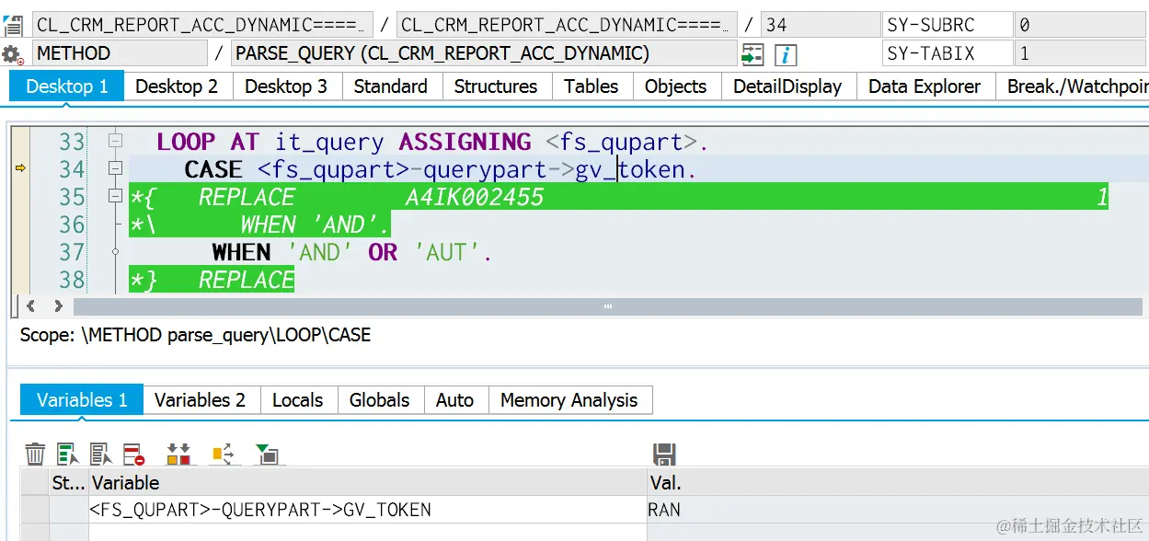Click the yellow breakpoint arrow at line 34
The height and width of the screenshot is (541, 1149).
(x=20, y=168)
